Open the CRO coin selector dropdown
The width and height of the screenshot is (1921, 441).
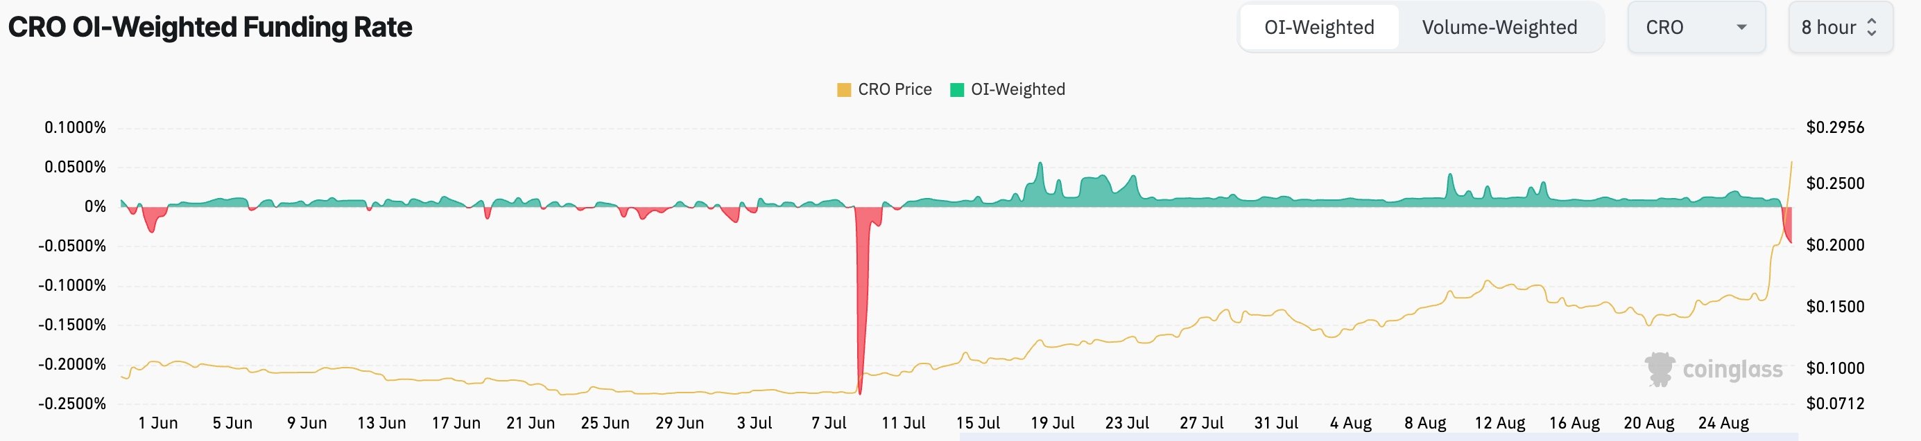tap(1696, 27)
